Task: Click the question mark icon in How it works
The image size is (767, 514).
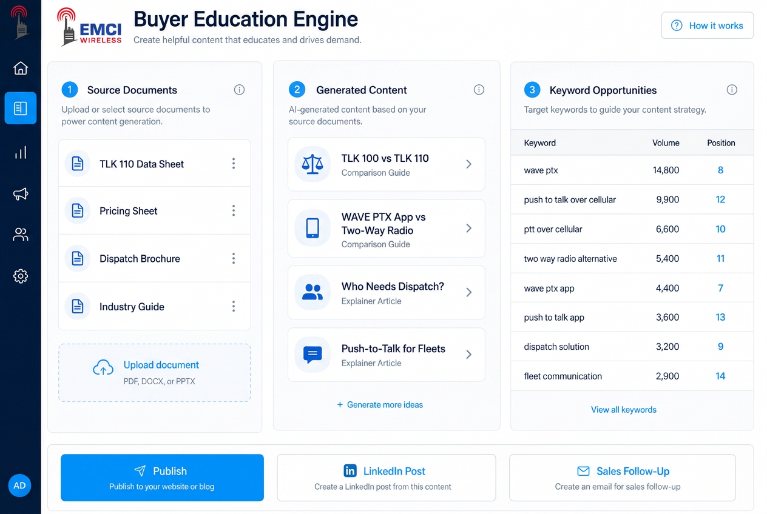Action: coord(677,25)
